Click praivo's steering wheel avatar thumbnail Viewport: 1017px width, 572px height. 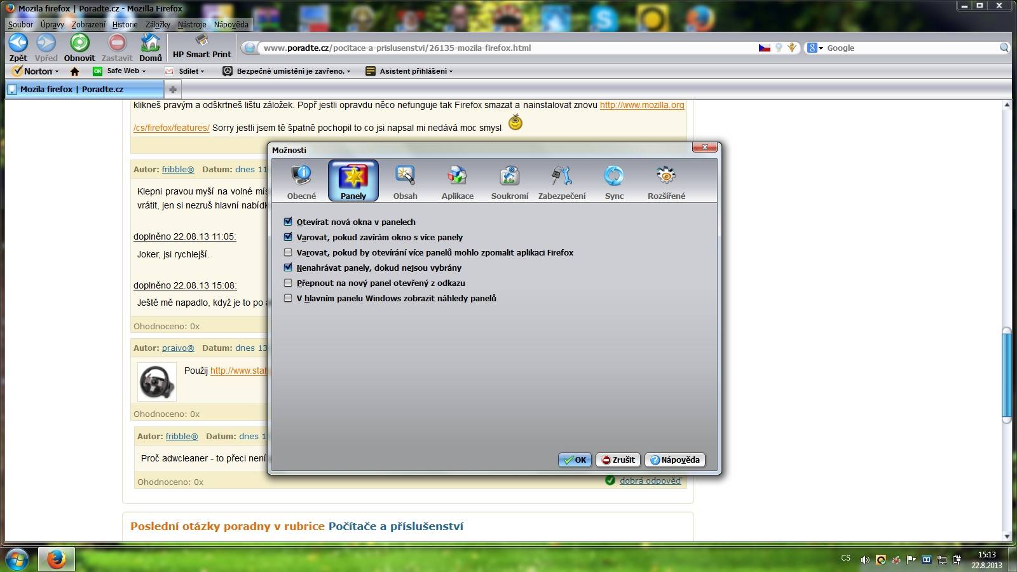pyautogui.click(x=157, y=382)
